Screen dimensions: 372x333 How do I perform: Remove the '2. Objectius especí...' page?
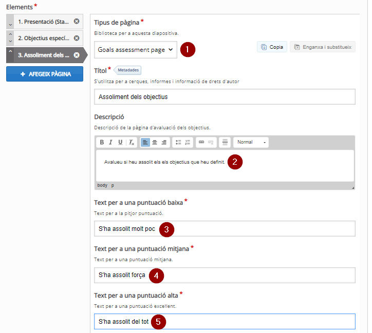point(77,38)
